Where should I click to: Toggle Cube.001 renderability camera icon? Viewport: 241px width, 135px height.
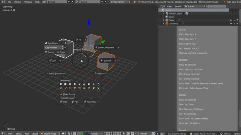[237, 24]
